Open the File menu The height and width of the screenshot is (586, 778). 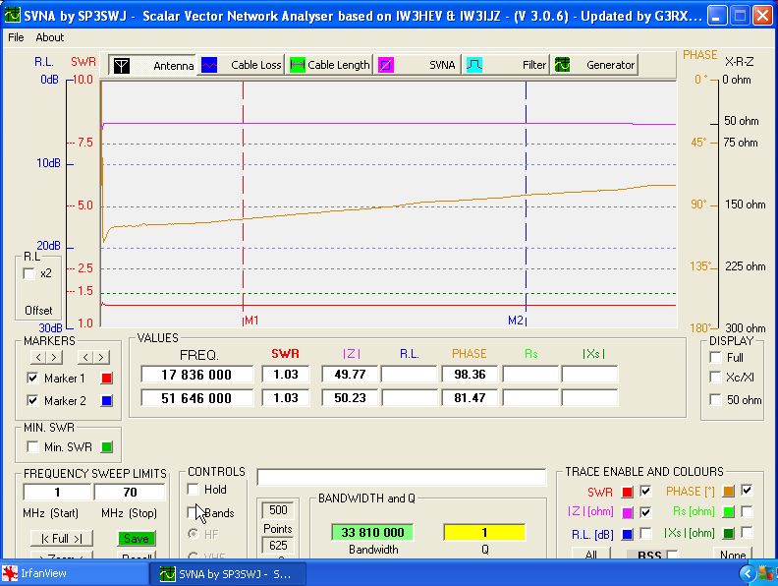[16, 37]
